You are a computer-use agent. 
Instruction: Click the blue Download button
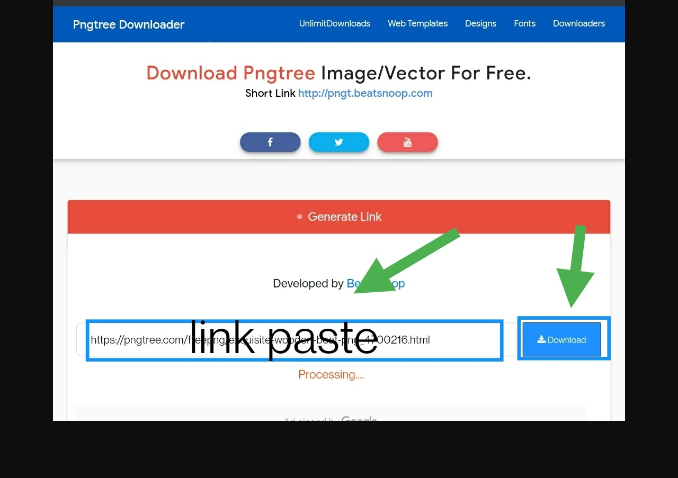(x=562, y=339)
